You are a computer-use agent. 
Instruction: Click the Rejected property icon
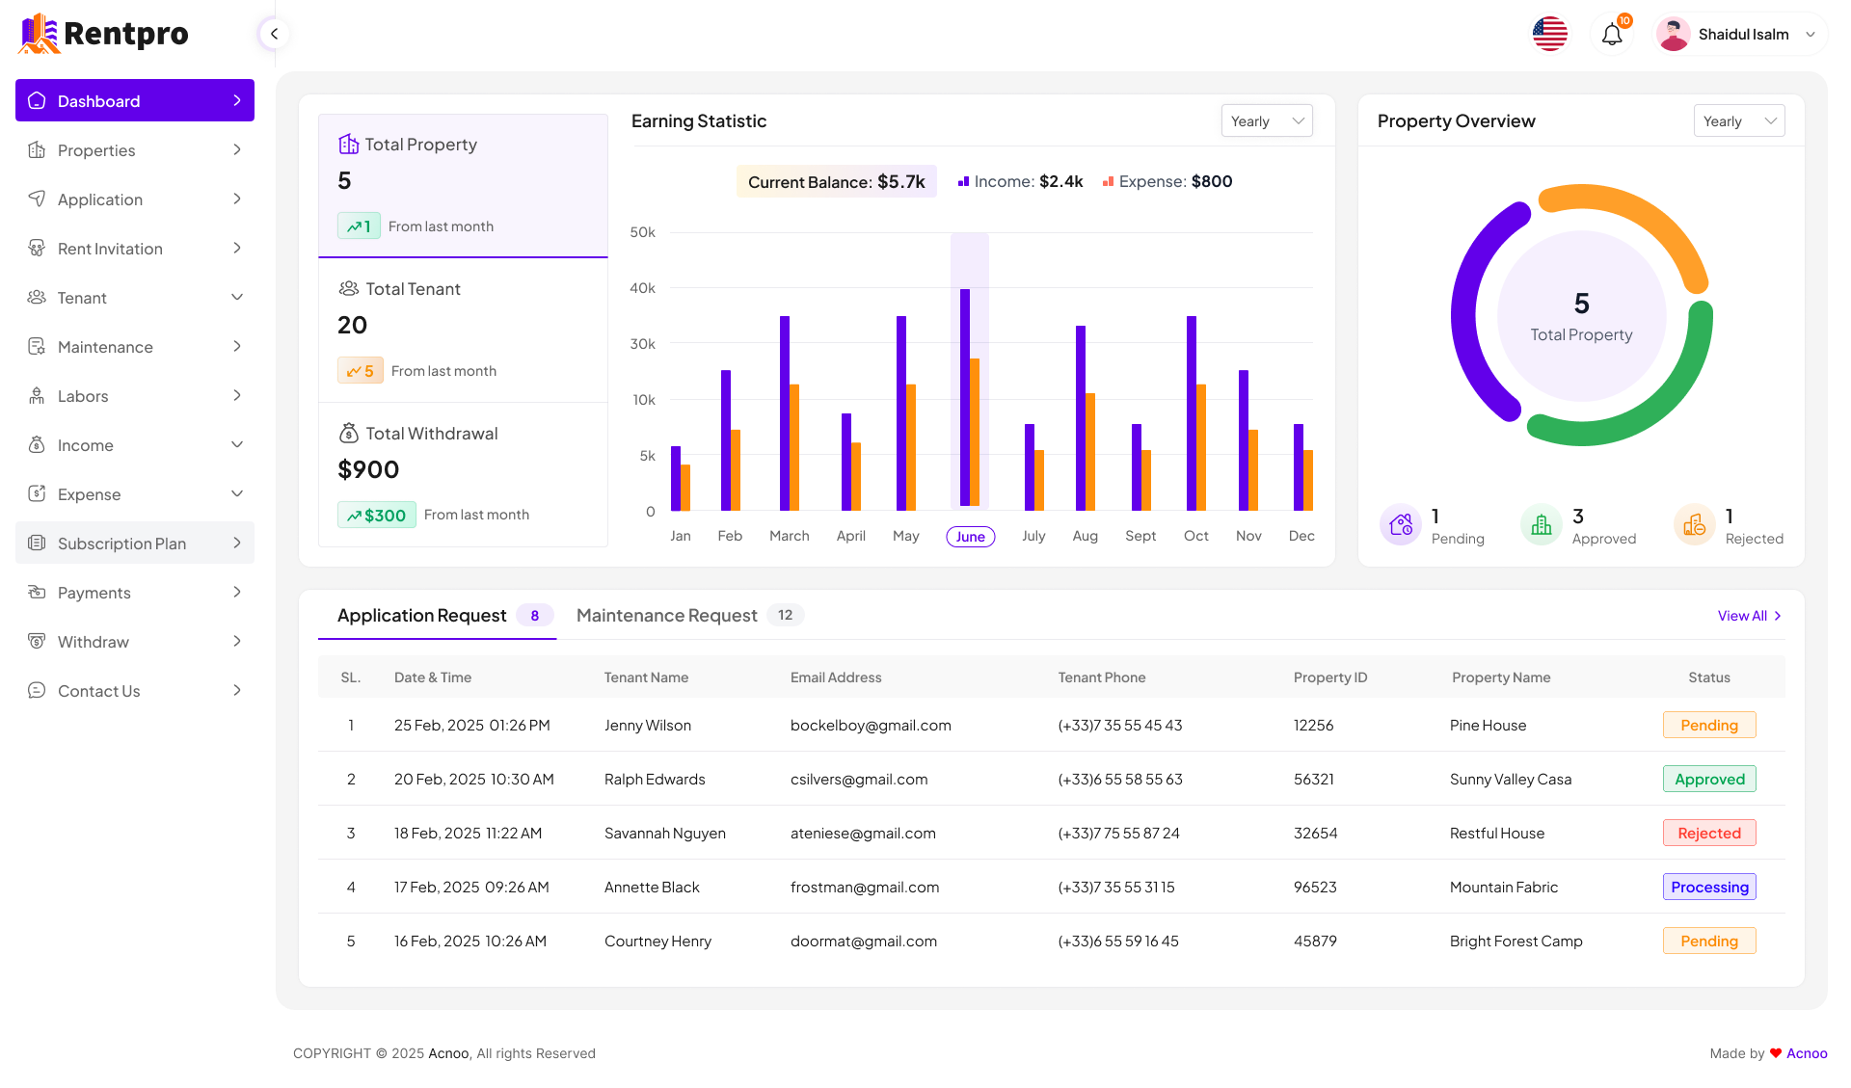pos(1694,525)
